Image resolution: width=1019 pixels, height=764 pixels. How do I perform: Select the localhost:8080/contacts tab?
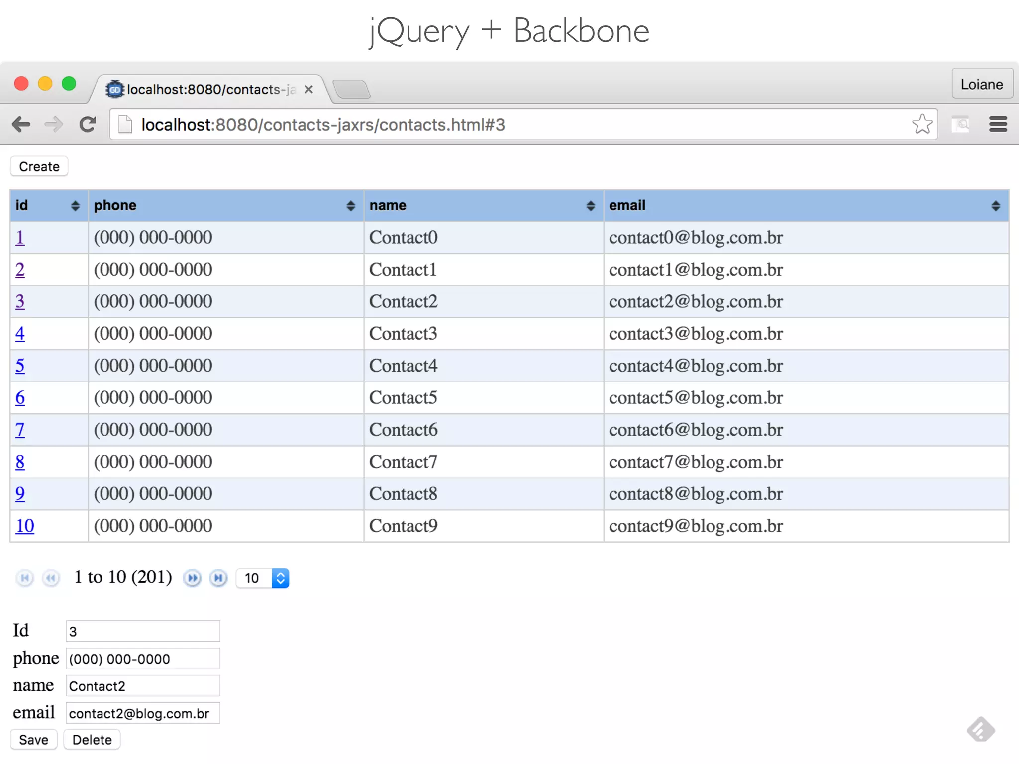pos(211,89)
